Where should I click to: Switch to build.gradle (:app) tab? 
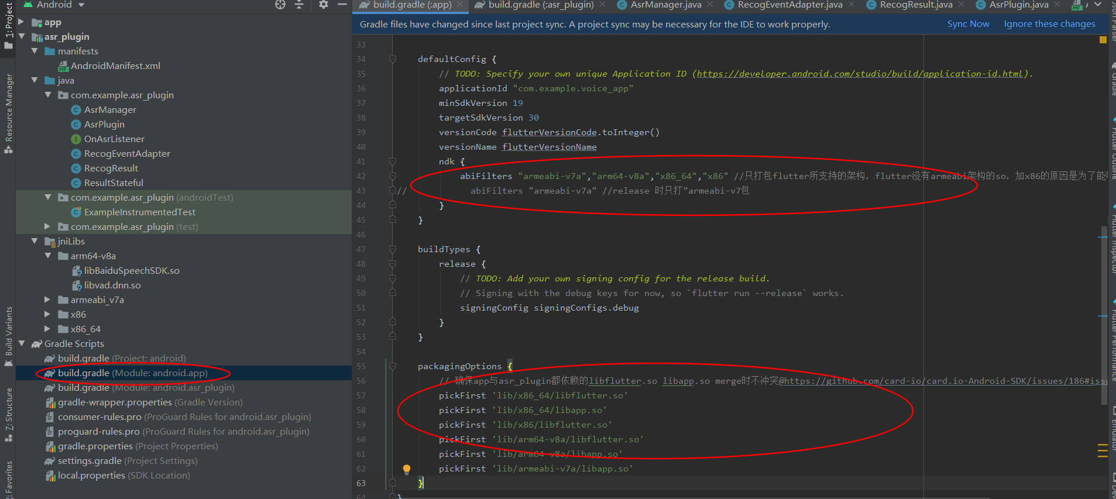tap(412, 5)
